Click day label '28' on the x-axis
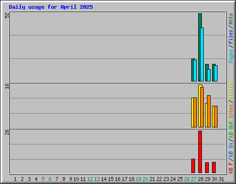236x184 pixels. [201, 179]
